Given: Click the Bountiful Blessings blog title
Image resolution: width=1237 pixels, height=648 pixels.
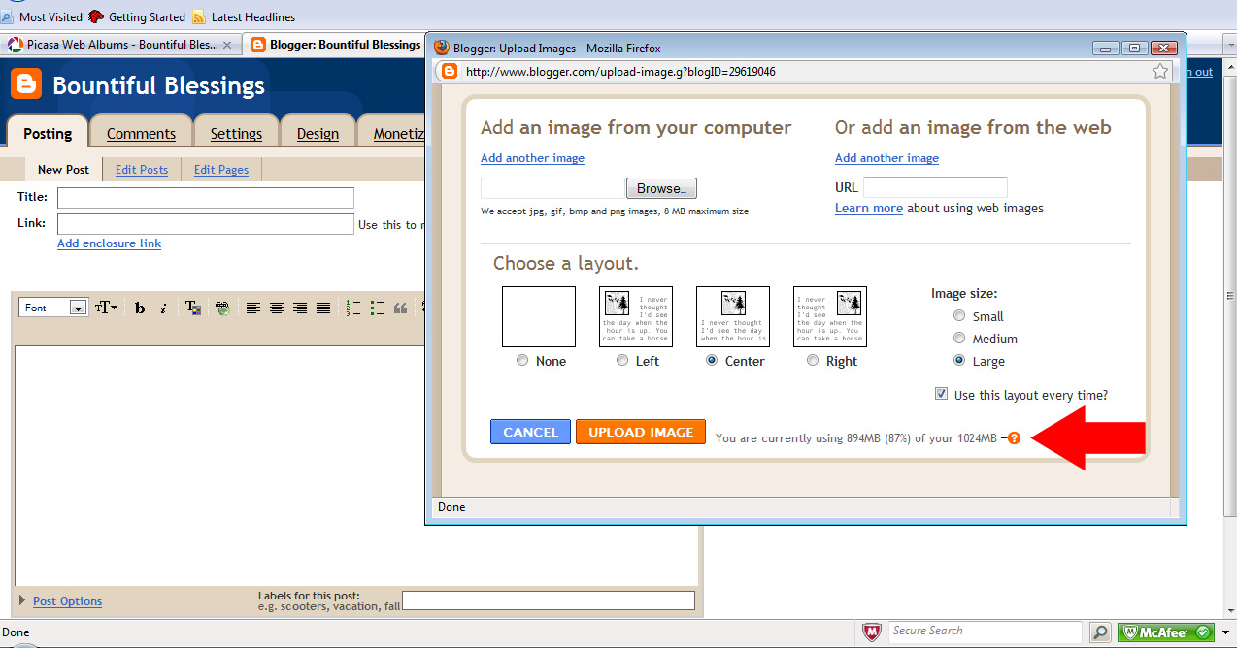Looking at the screenshot, I should click(158, 85).
